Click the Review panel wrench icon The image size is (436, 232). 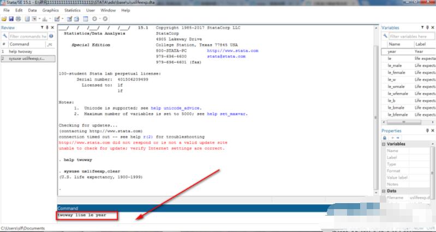(x=5, y=36)
